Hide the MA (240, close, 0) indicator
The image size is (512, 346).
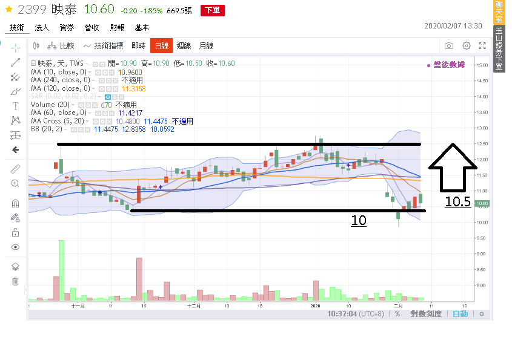(x=102, y=80)
